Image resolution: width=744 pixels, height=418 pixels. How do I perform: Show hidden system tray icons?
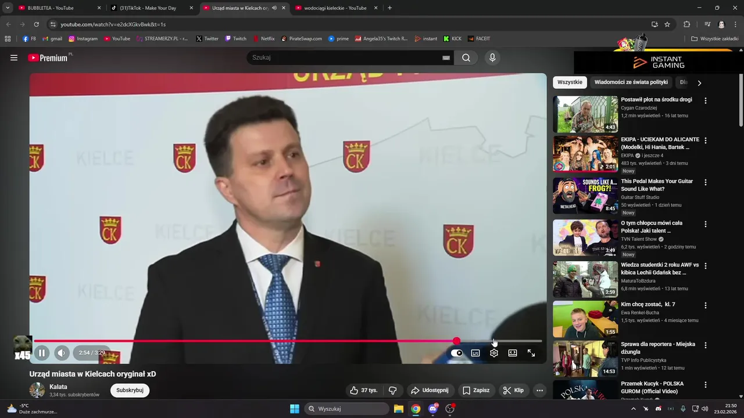634,409
